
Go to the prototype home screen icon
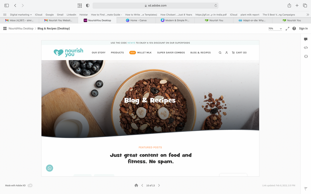pyautogui.click(x=136, y=185)
